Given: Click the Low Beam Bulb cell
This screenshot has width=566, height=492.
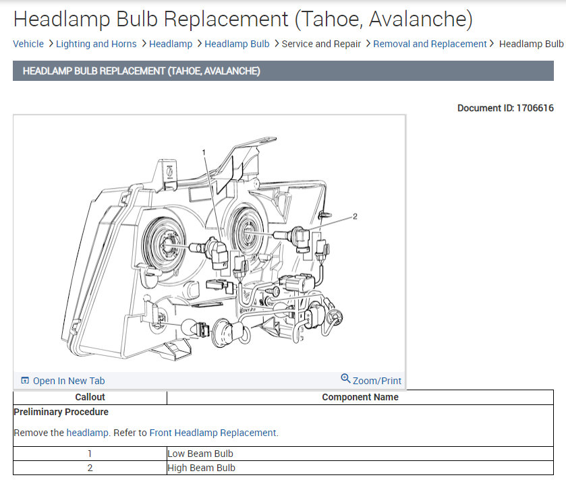Looking at the screenshot, I should (x=360, y=454).
